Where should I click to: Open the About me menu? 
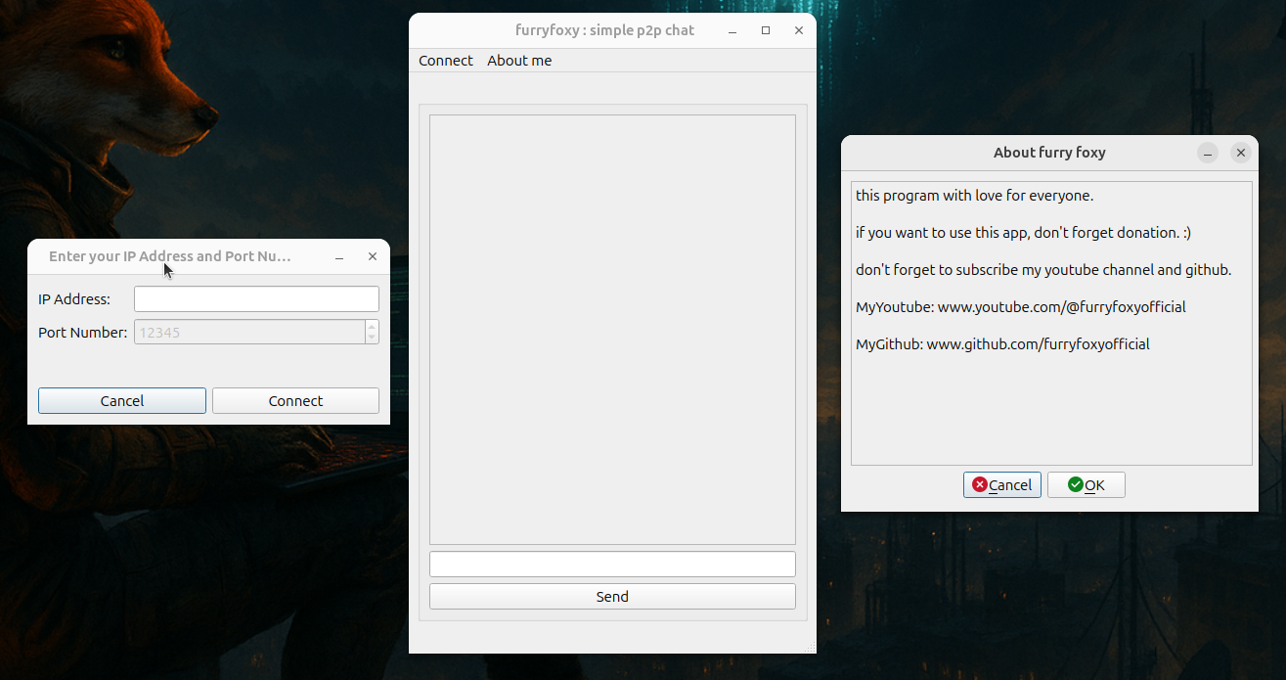(x=519, y=61)
